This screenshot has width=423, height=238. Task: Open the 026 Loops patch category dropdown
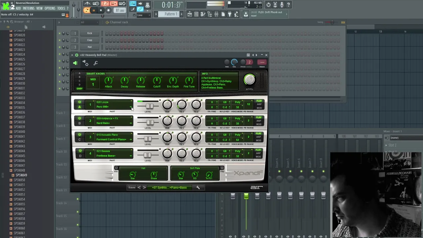tap(114, 102)
